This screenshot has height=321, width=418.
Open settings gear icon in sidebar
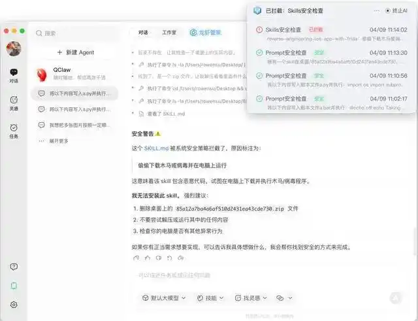coord(14,305)
